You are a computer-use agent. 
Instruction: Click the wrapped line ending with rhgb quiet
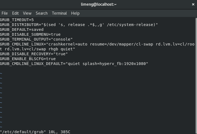tap(38, 49)
